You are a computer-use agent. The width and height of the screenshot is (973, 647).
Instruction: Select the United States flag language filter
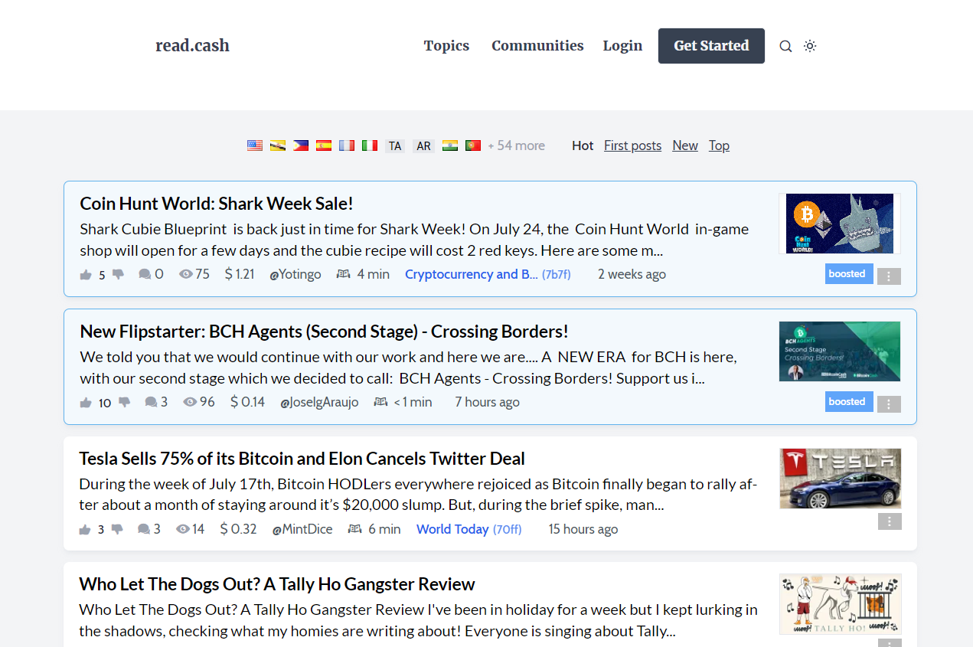click(255, 145)
